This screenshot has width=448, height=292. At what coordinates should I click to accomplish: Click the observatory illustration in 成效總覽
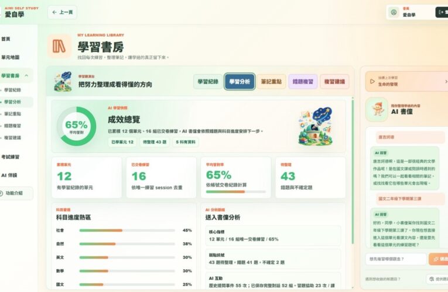[316, 126]
